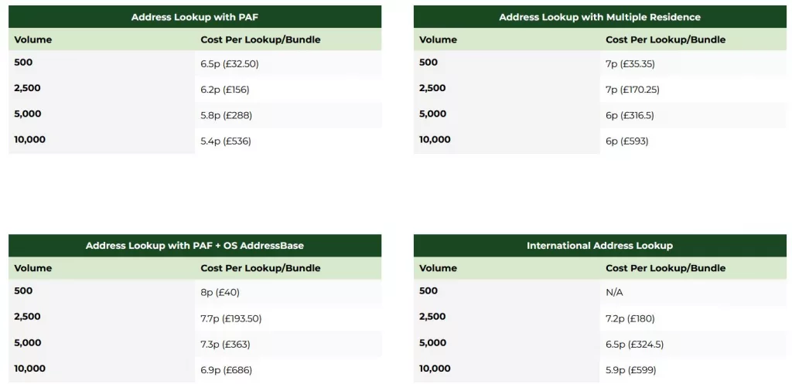Image resolution: width=792 pixels, height=384 pixels.
Task: Select the 7.2p (£180) price cell
Action: click(630, 318)
